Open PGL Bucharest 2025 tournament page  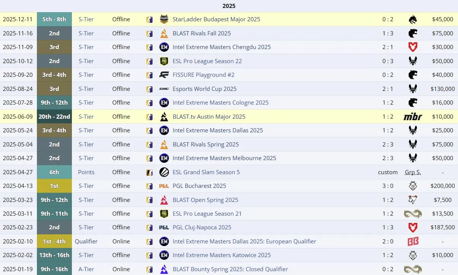(x=199, y=186)
